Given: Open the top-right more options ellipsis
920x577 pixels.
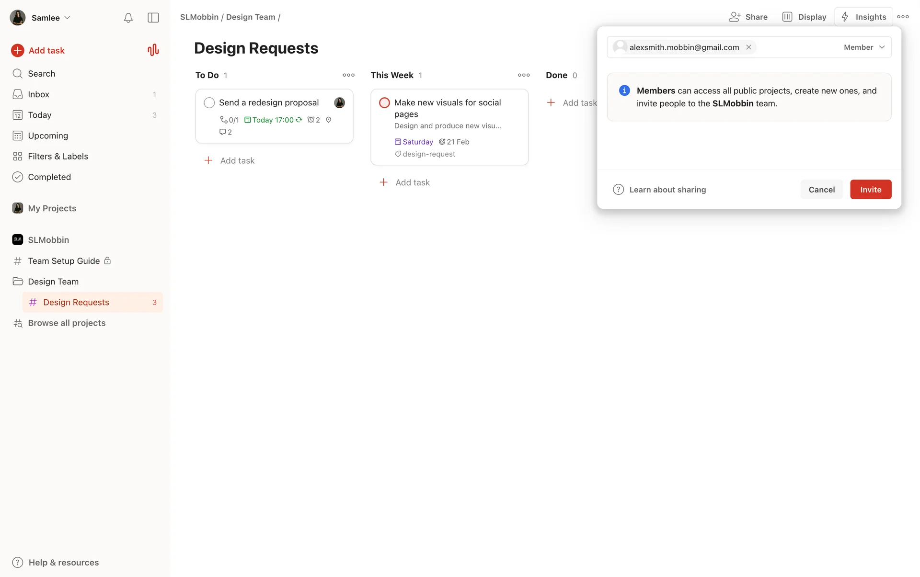Looking at the screenshot, I should (x=903, y=17).
